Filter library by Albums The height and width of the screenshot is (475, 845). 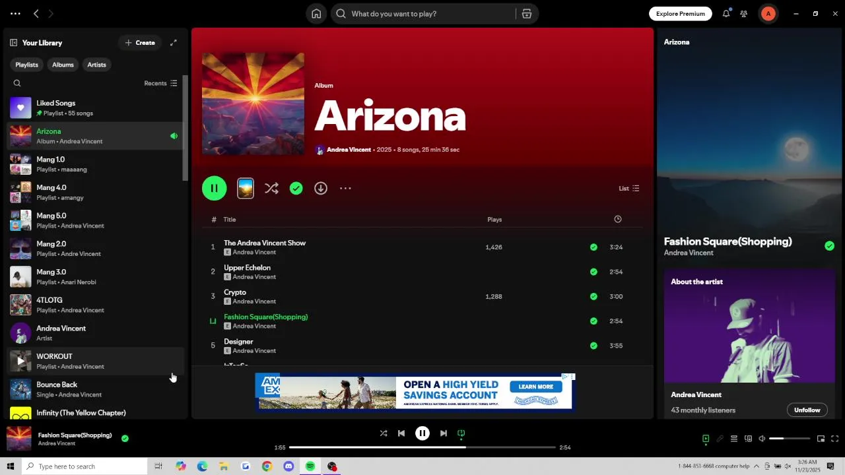pyautogui.click(x=63, y=65)
